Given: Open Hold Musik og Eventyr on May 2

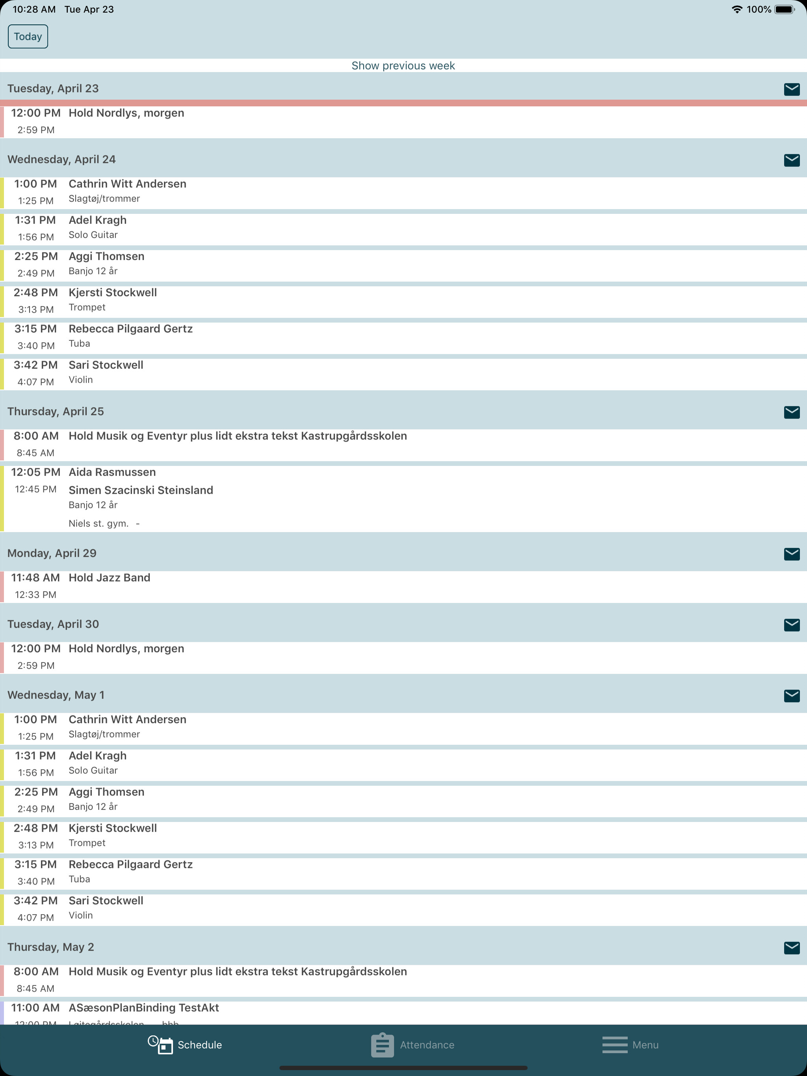Looking at the screenshot, I should click(x=403, y=981).
